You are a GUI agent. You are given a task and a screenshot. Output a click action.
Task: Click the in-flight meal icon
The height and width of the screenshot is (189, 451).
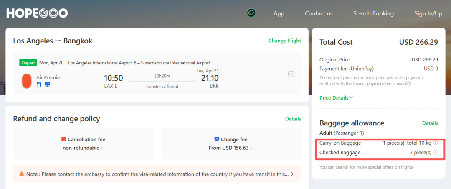(x=39, y=84)
